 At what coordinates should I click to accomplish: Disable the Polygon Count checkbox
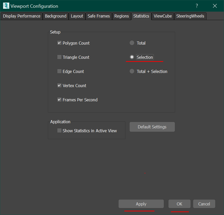(x=59, y=43)
